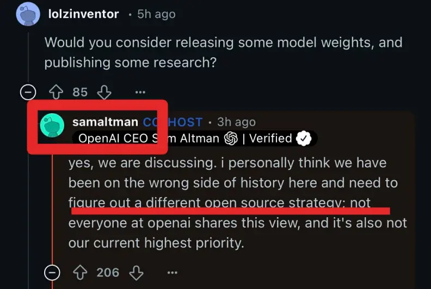Click the OpenAI logo in the flair
Image resolution: width=431 pixels, height=289 pixels.
[231, 139]
